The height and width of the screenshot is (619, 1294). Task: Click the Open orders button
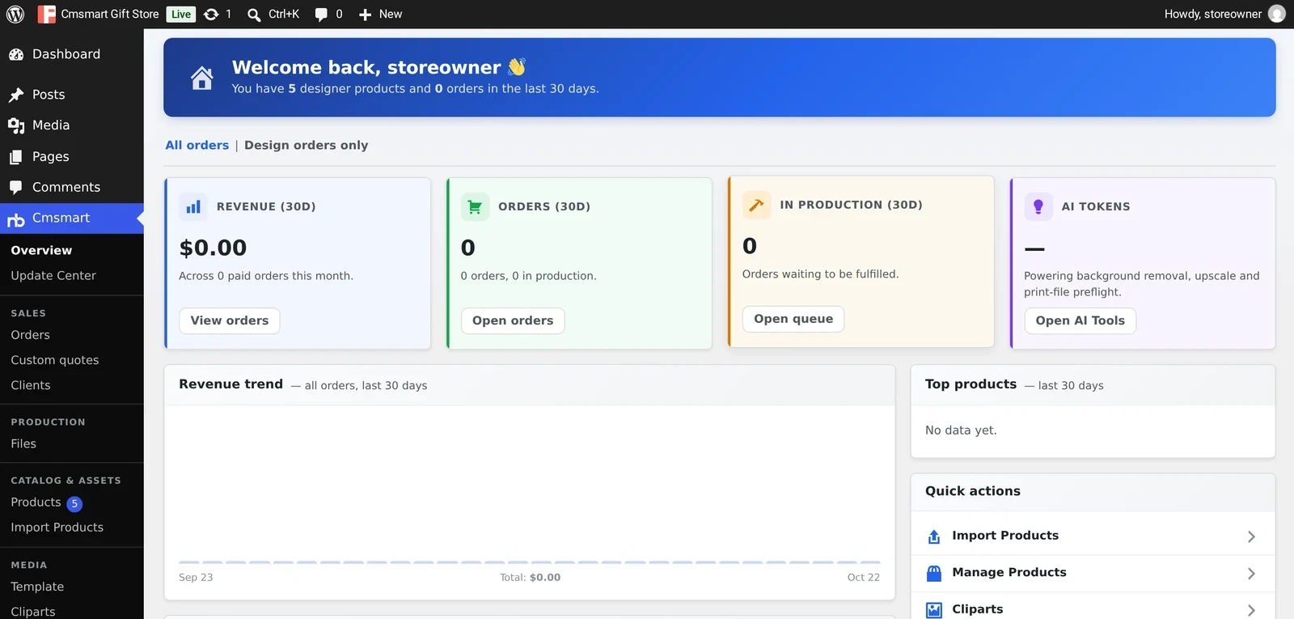click(513, 321)
